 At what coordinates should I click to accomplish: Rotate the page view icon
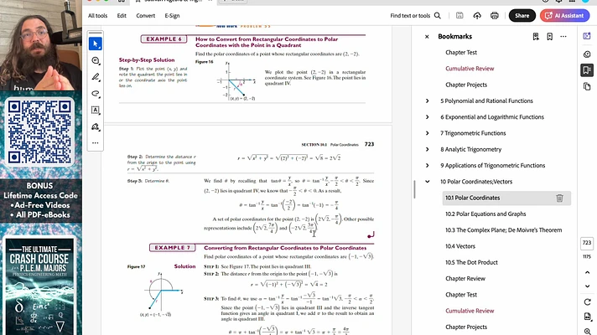coord(587,301)
